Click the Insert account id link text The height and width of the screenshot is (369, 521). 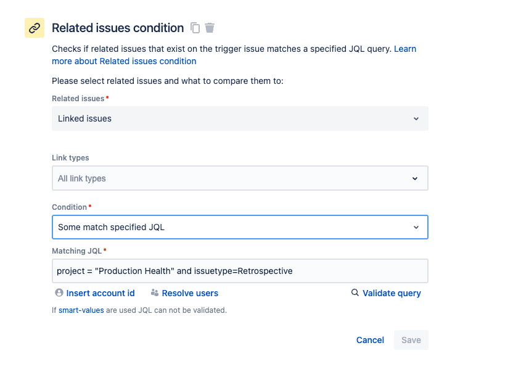101,293
